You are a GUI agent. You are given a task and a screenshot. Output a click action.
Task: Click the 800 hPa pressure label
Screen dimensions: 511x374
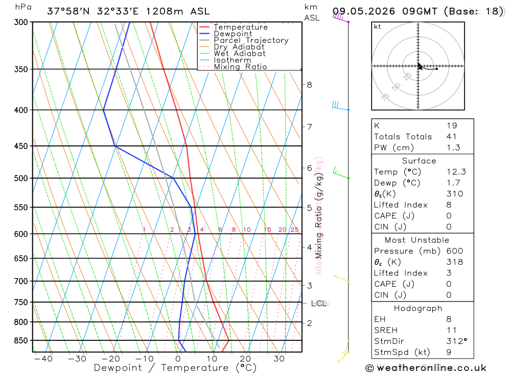[21, 322]
